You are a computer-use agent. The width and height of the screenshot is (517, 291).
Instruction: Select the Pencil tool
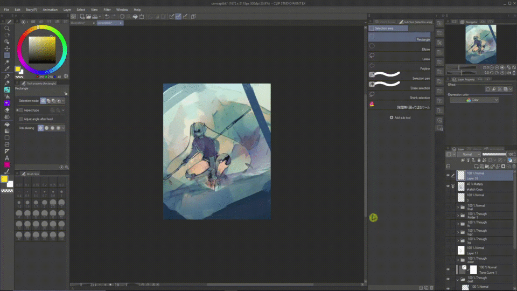tap(6, 82)
